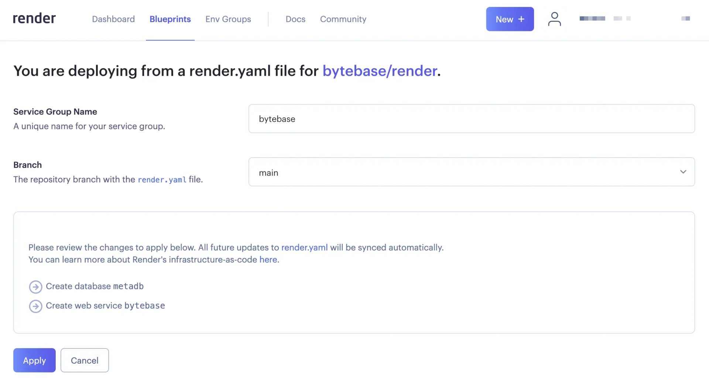Image resolution: width=709 pixels, height=392 pixels.
Task: Open the bytebase/render repository link
Action: (x=380, y=71)
